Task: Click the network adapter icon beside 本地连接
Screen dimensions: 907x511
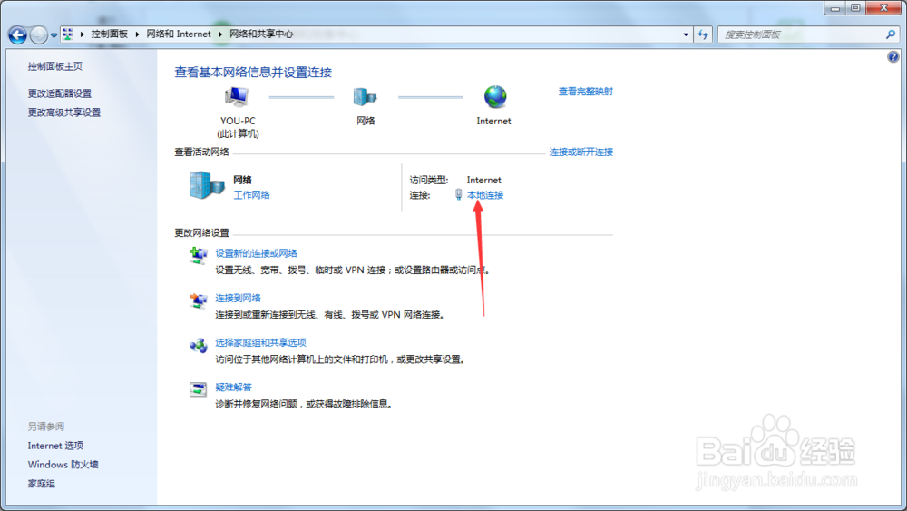Action: [458, 194]
